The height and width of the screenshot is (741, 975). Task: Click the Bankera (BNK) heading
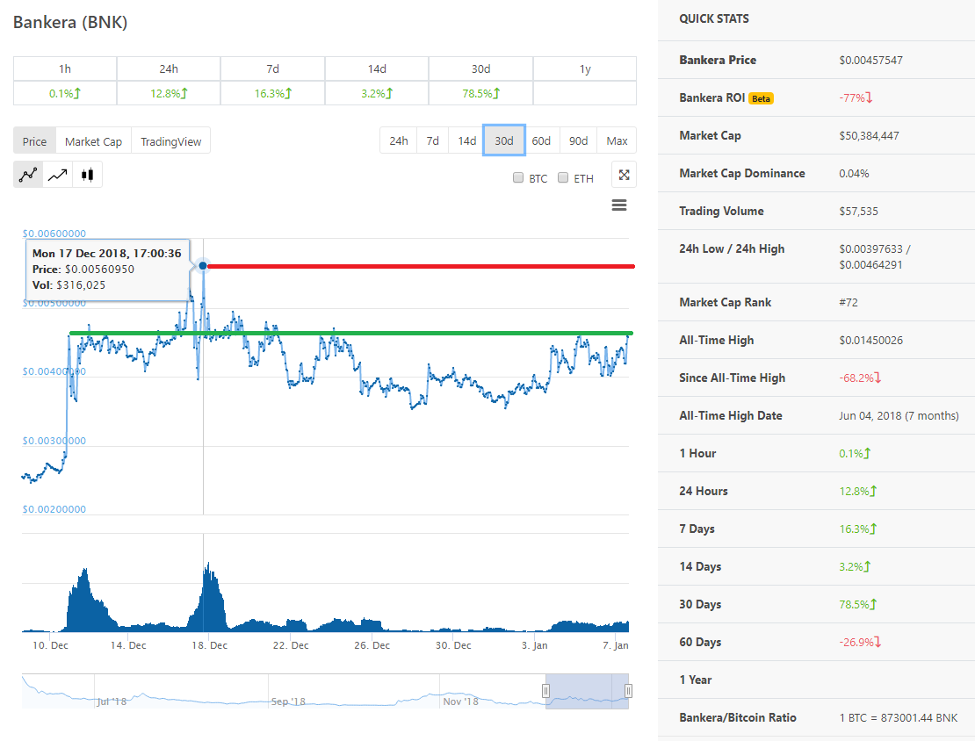(x=70, y=22)
